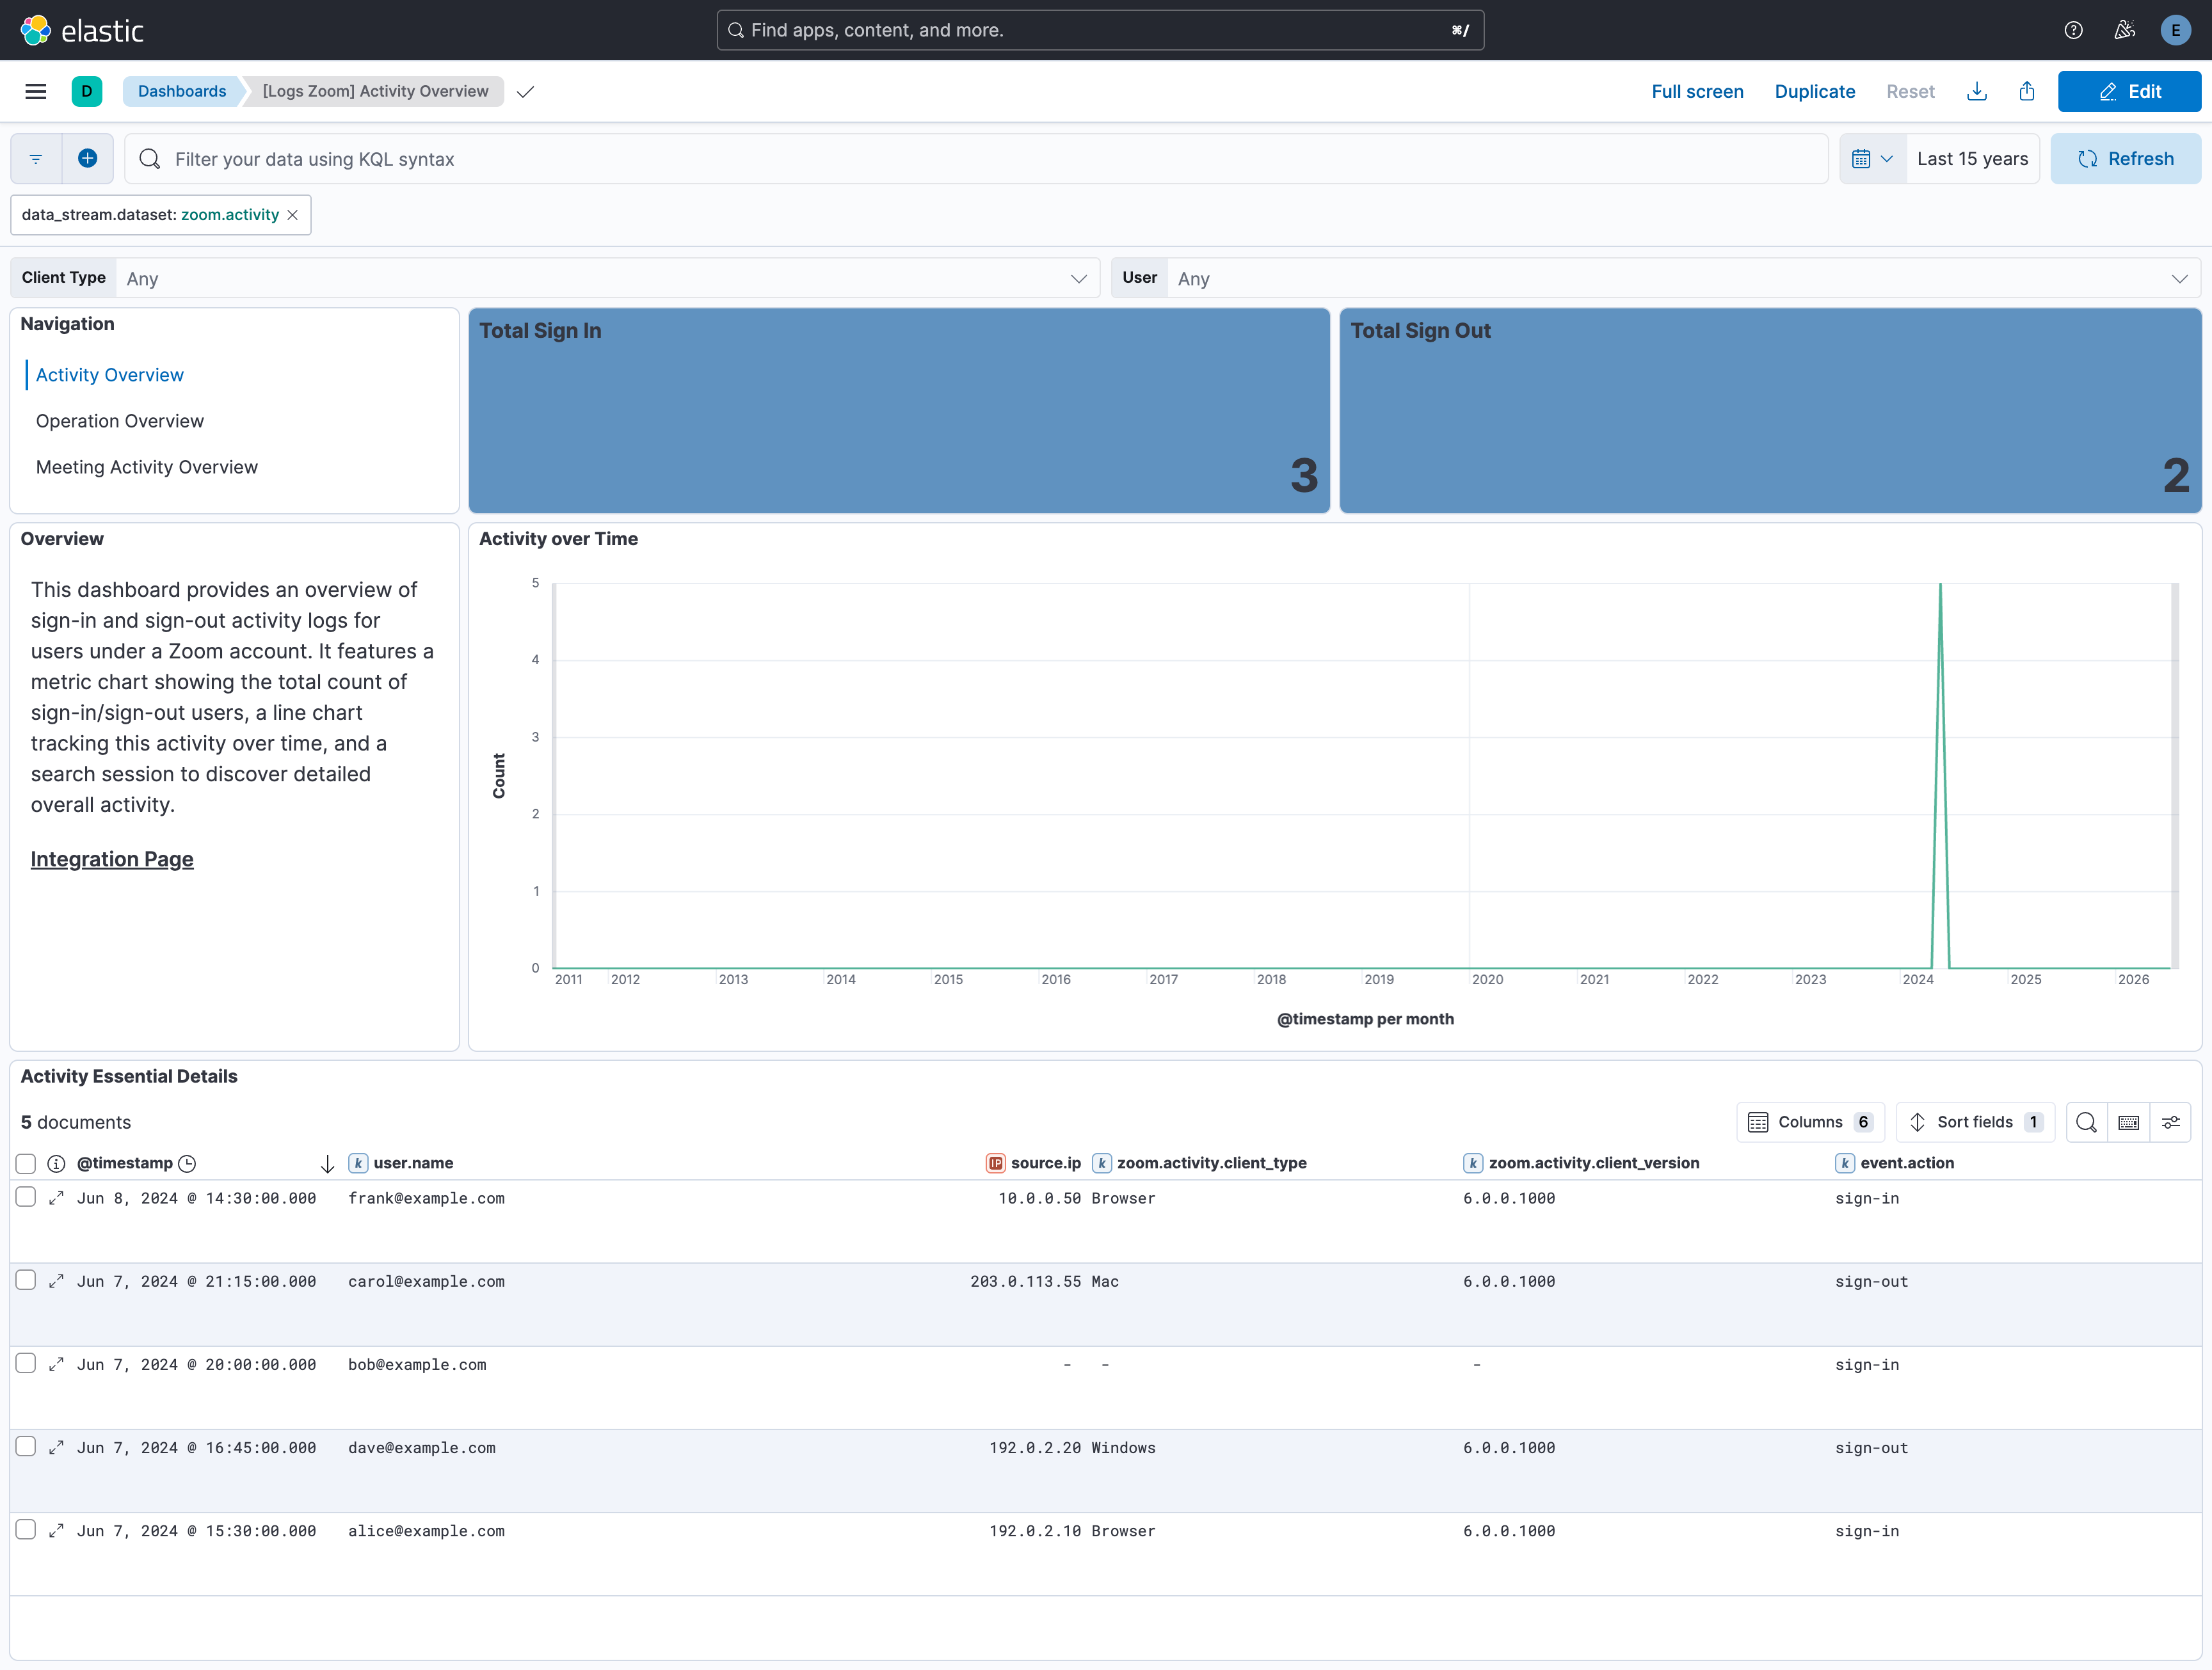Click the share dashboard icon
The height and width of the screenshot is (1670, 2212).
click(x=2026, y=91)
